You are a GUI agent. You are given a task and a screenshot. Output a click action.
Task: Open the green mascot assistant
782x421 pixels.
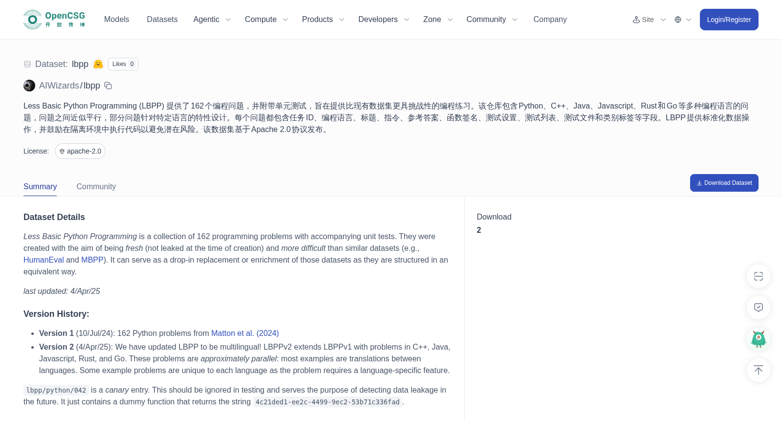tap(759, 339)
